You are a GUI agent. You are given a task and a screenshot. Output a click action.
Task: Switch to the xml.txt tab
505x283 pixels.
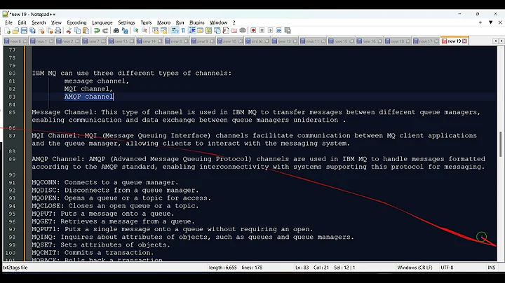click(x=257, y=41)
